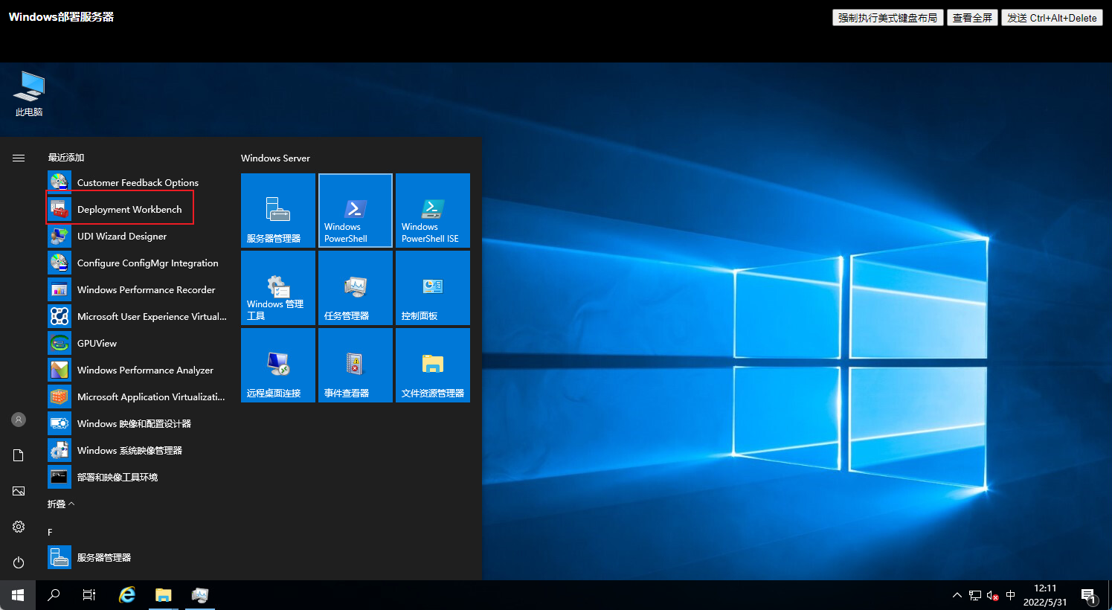The width and height of the screenshot is (1112, 610).
Task: Launch GPUView
Action: (x=138, y=343)
